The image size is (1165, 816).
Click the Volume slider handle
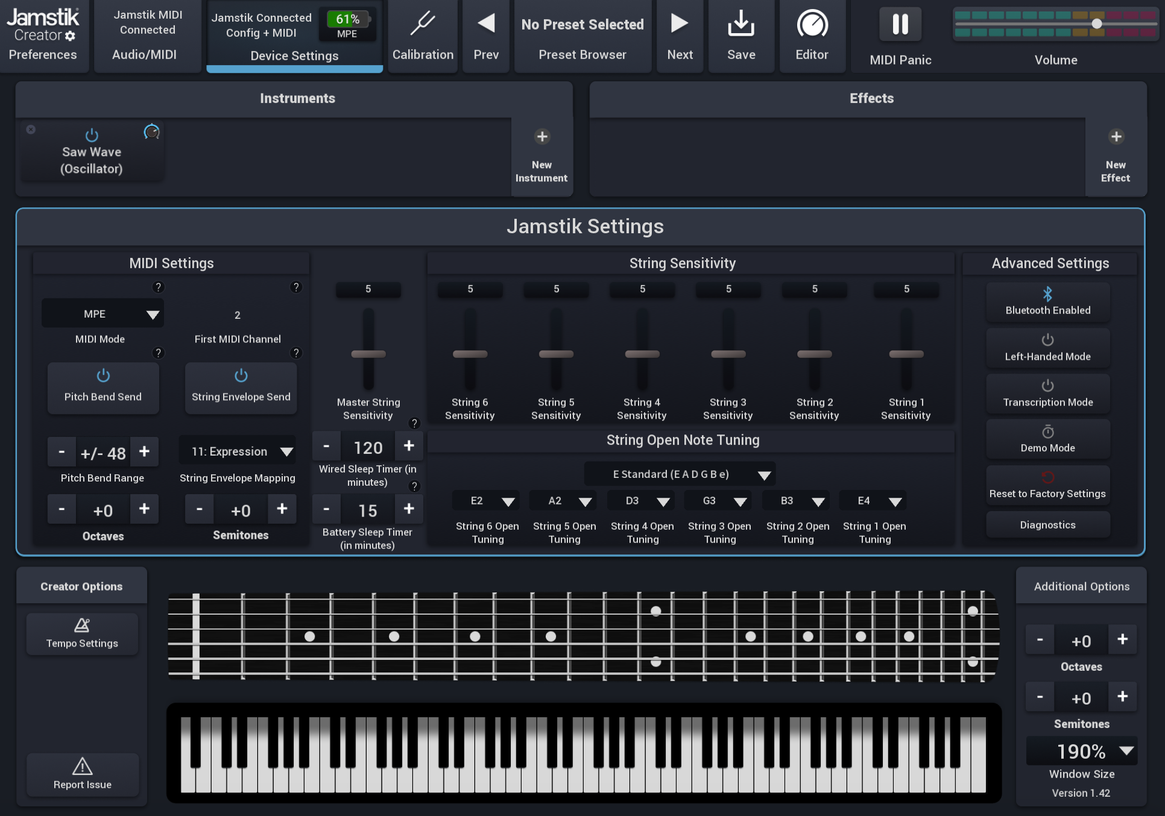pos(1097,24)
